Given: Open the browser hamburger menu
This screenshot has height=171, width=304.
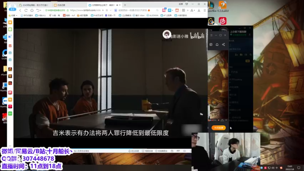Looking at the screenshot, I should pyautogui.click(x=205, y=10).
